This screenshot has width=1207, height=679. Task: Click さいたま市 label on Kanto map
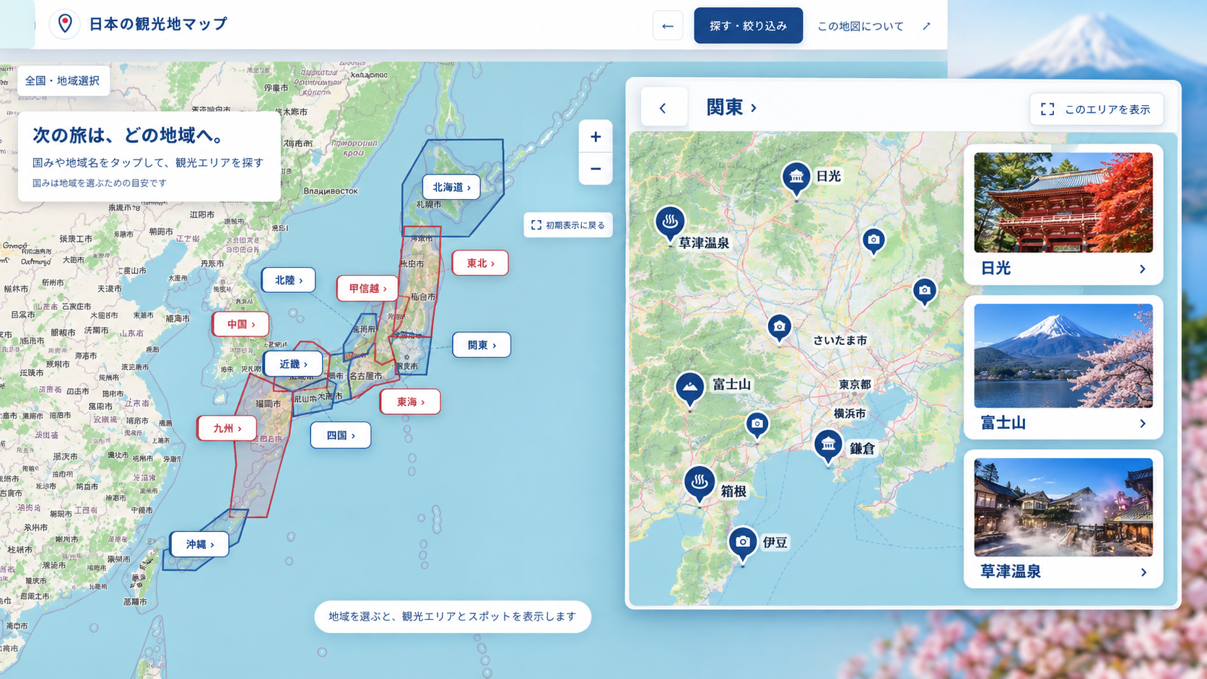click(840, 340)
